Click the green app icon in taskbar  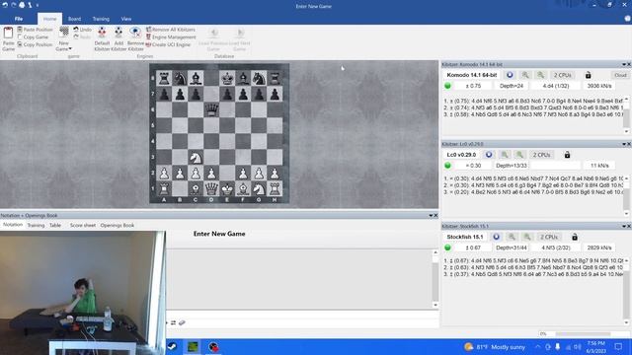click(x=193, y=346)
